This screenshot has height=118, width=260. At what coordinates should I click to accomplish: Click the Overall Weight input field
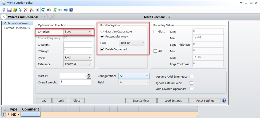(75, 82)
